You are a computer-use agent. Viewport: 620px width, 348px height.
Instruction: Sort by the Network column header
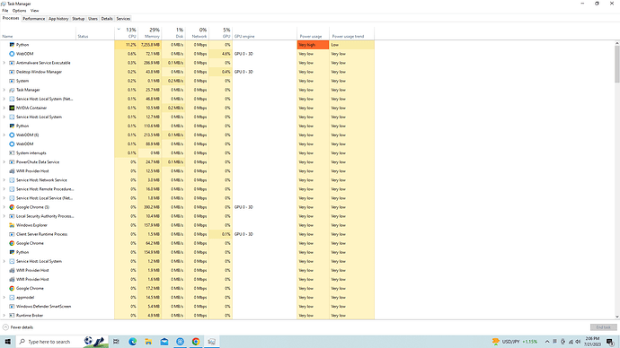(197, 33)
